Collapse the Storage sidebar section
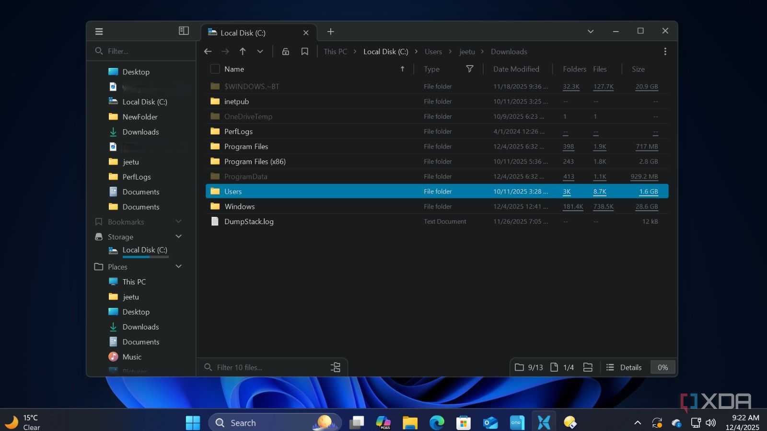Image resolution: width=767 pixels, height=431 pixels. coord(179,237)
